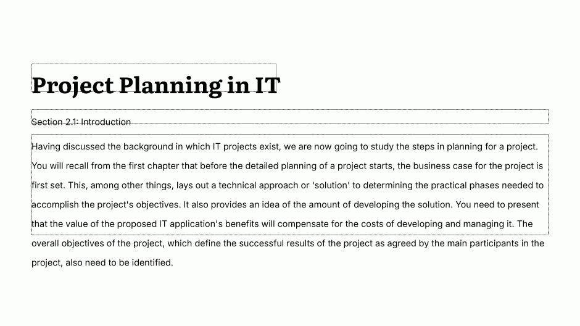Image resolution: width=580 pixels, height=326 pixels.
Task: Select the 'Project Planning in IT' title
Action: click(x=155, y=85)
